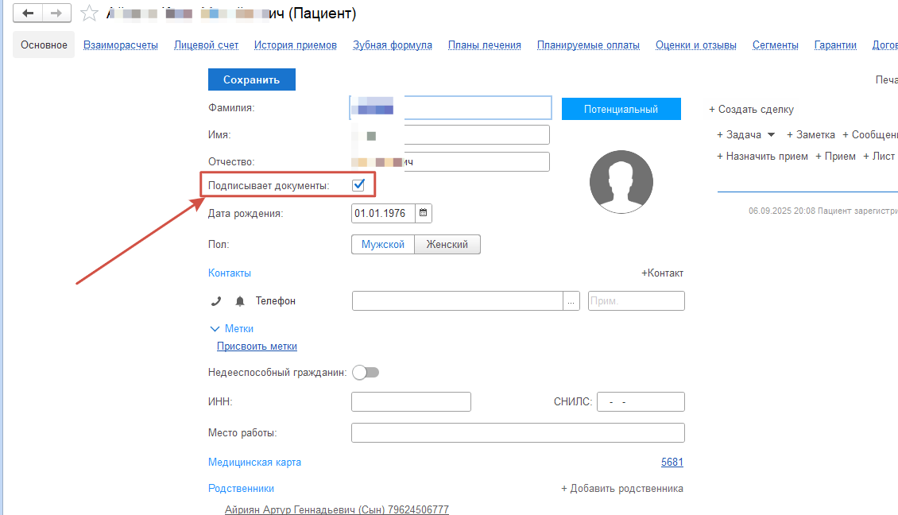Screen dimensions: 898x515
Task: Click the Потенциальный status button
Action: 621,109
